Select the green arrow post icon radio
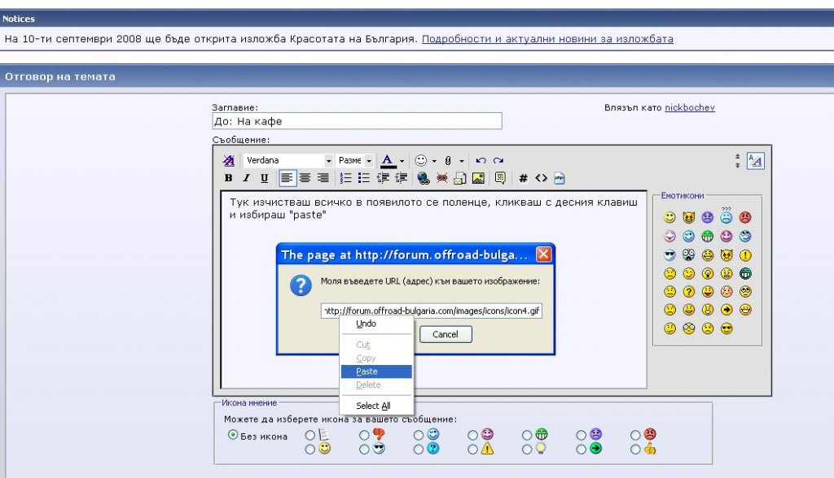 pyautogui.click(x=581, y=450)
